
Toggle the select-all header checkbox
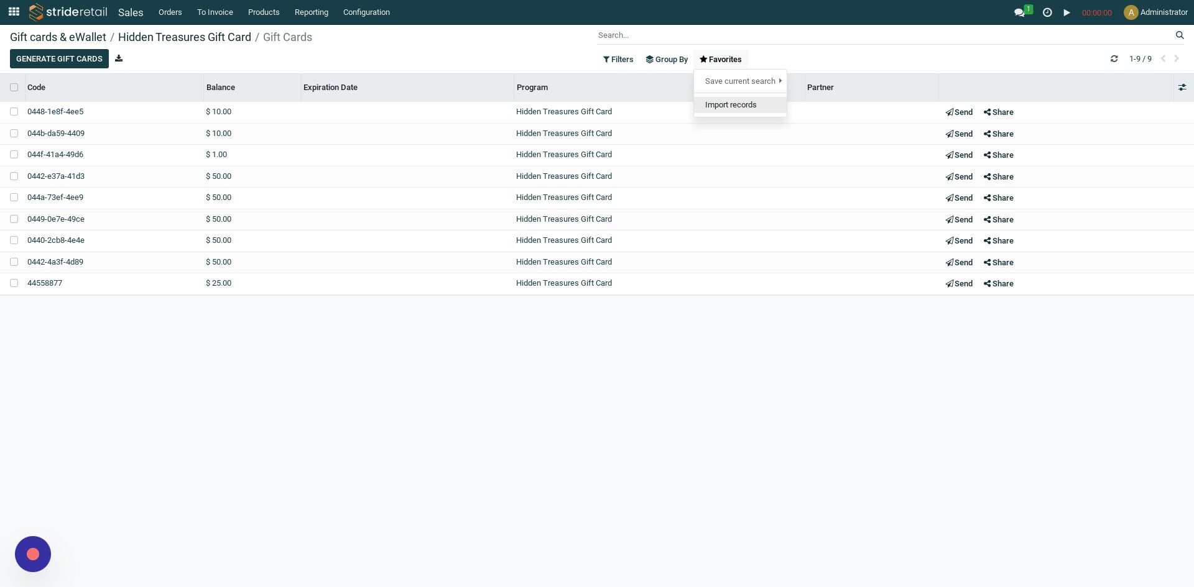click(x=14, y=88)
